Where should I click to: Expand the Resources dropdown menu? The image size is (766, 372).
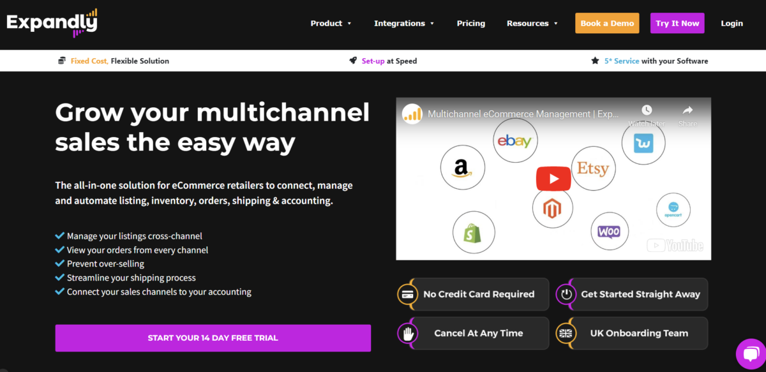[532, 24]
